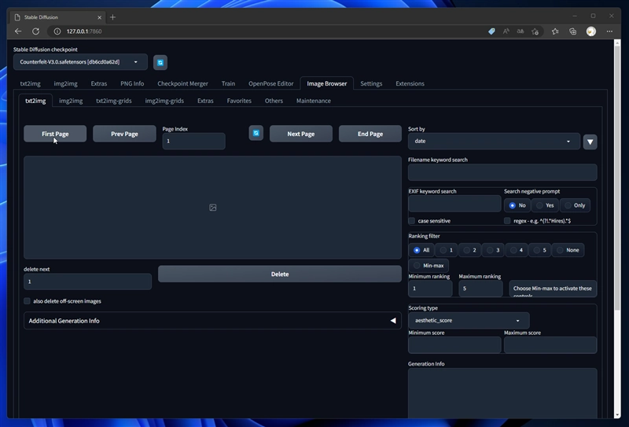Screen dimensions: 629x427
Task: Open the Others sub-tab
Action: (x=274, y=101)
